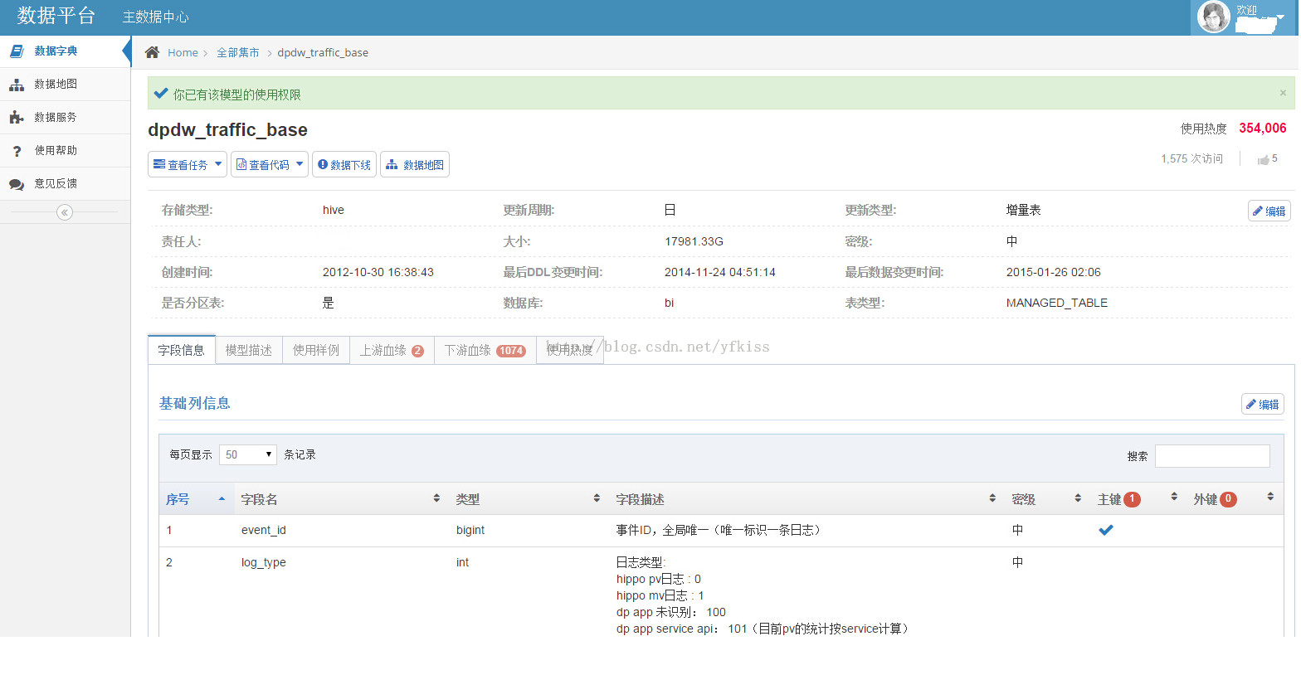
Task: Sort table by 字段名 column
Action: (260, 499)
